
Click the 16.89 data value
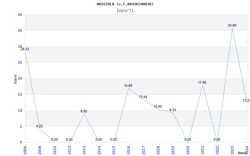click(x=128, y=85)
